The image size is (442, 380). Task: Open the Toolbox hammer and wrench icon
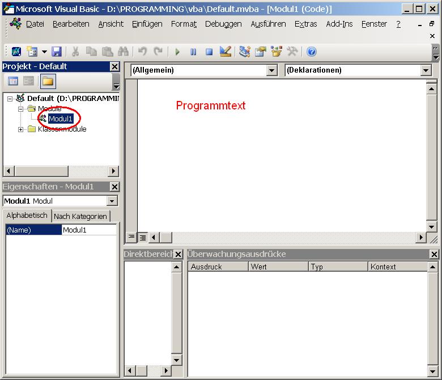point(292,52)
